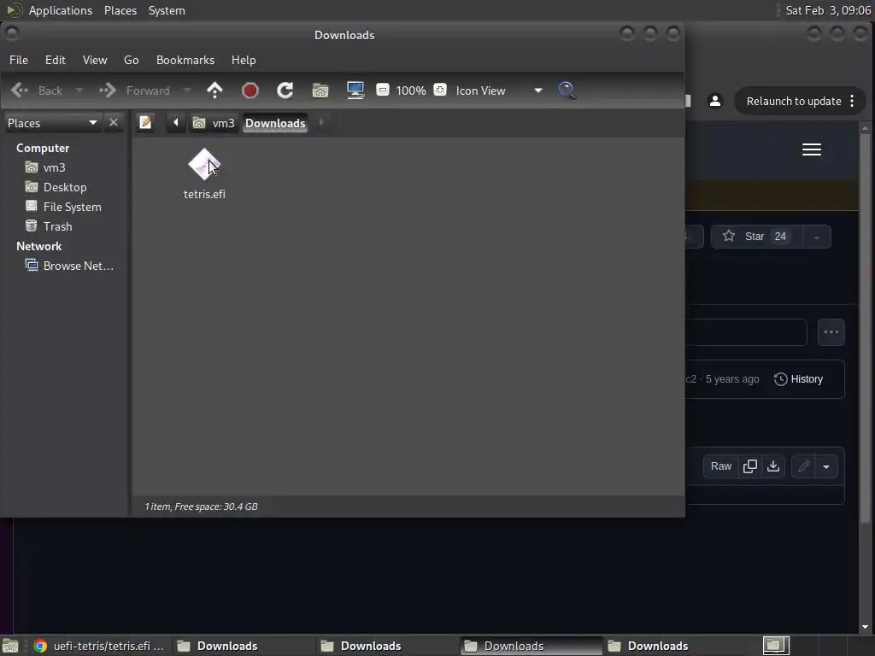The height and width of the screenshot is (656, 875).
Task: Reload the current Downloads folder
Action: click(x=285, y=91)
